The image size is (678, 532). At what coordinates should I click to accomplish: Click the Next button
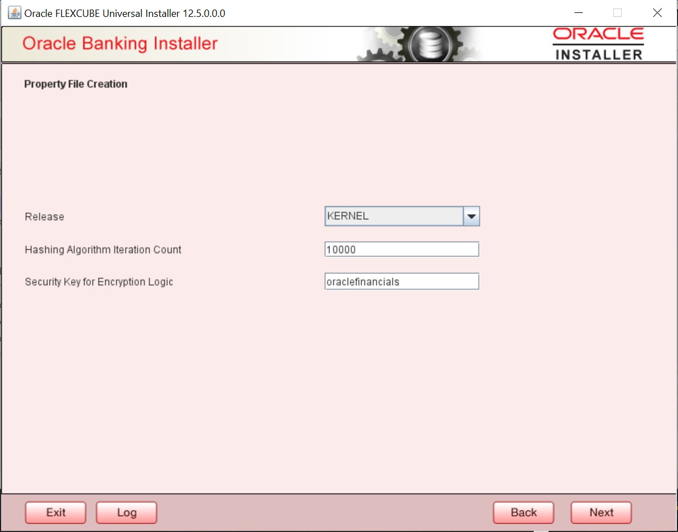[601, 512]
